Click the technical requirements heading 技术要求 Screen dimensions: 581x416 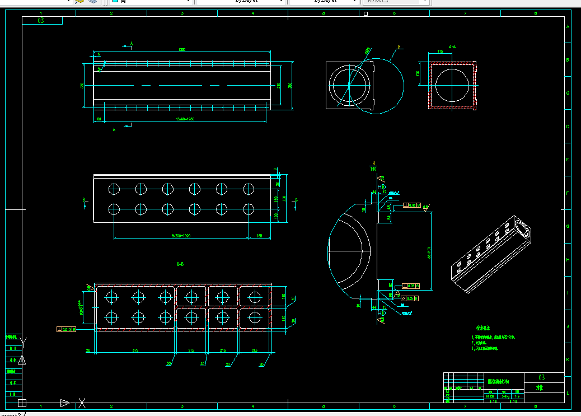483,328
